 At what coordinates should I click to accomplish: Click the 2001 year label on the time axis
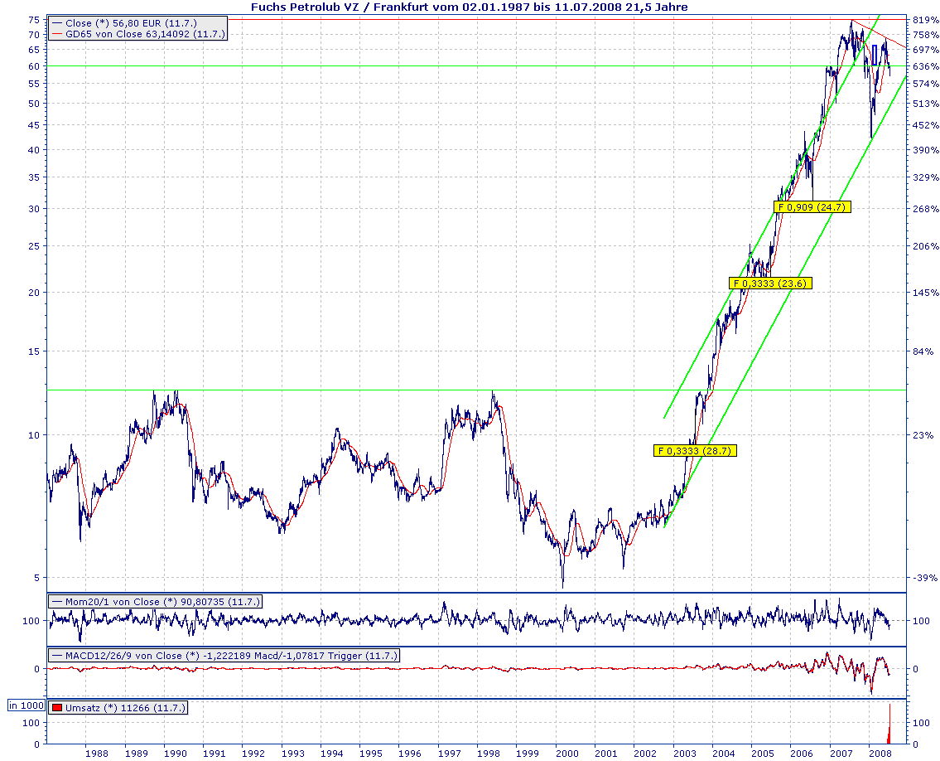[x=605, y=754]
